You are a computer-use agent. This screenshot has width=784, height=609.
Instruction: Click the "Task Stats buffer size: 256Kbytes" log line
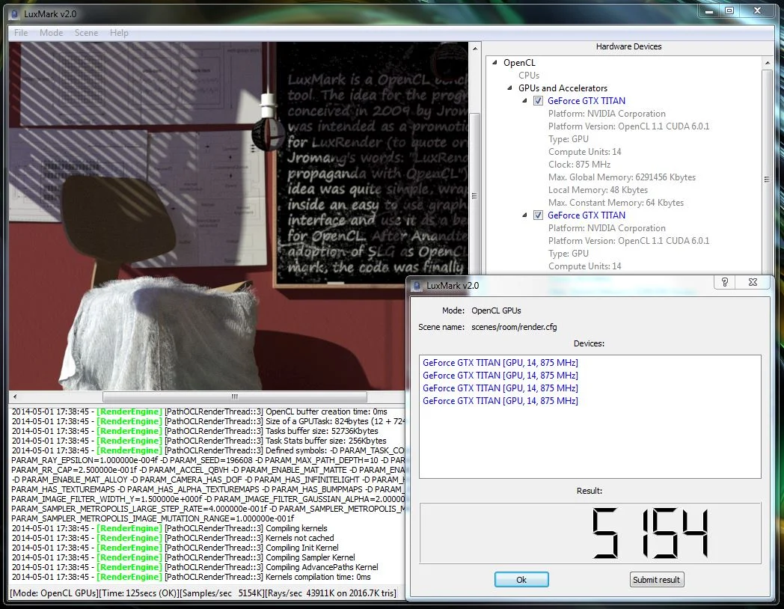tap(199, 441)
